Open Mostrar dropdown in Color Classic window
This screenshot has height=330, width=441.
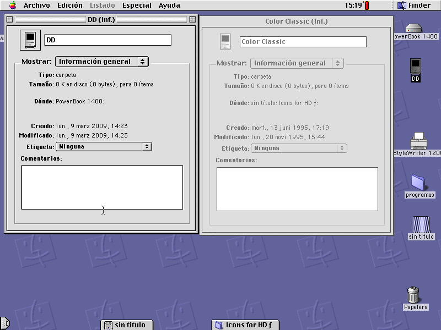click(x=297, y=63)
